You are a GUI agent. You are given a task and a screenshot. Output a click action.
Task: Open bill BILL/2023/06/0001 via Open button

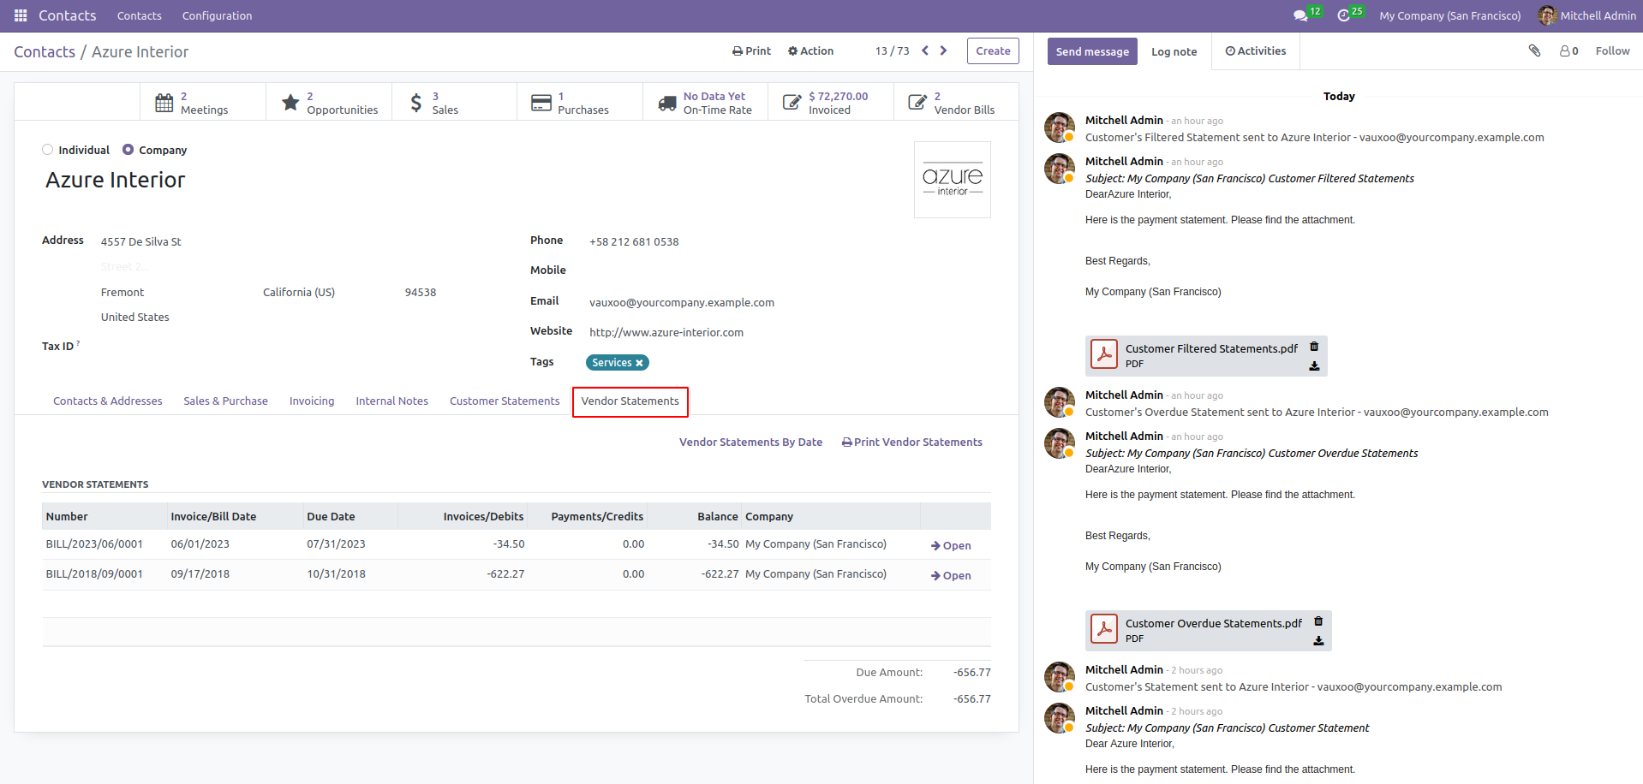coord(951,545)
